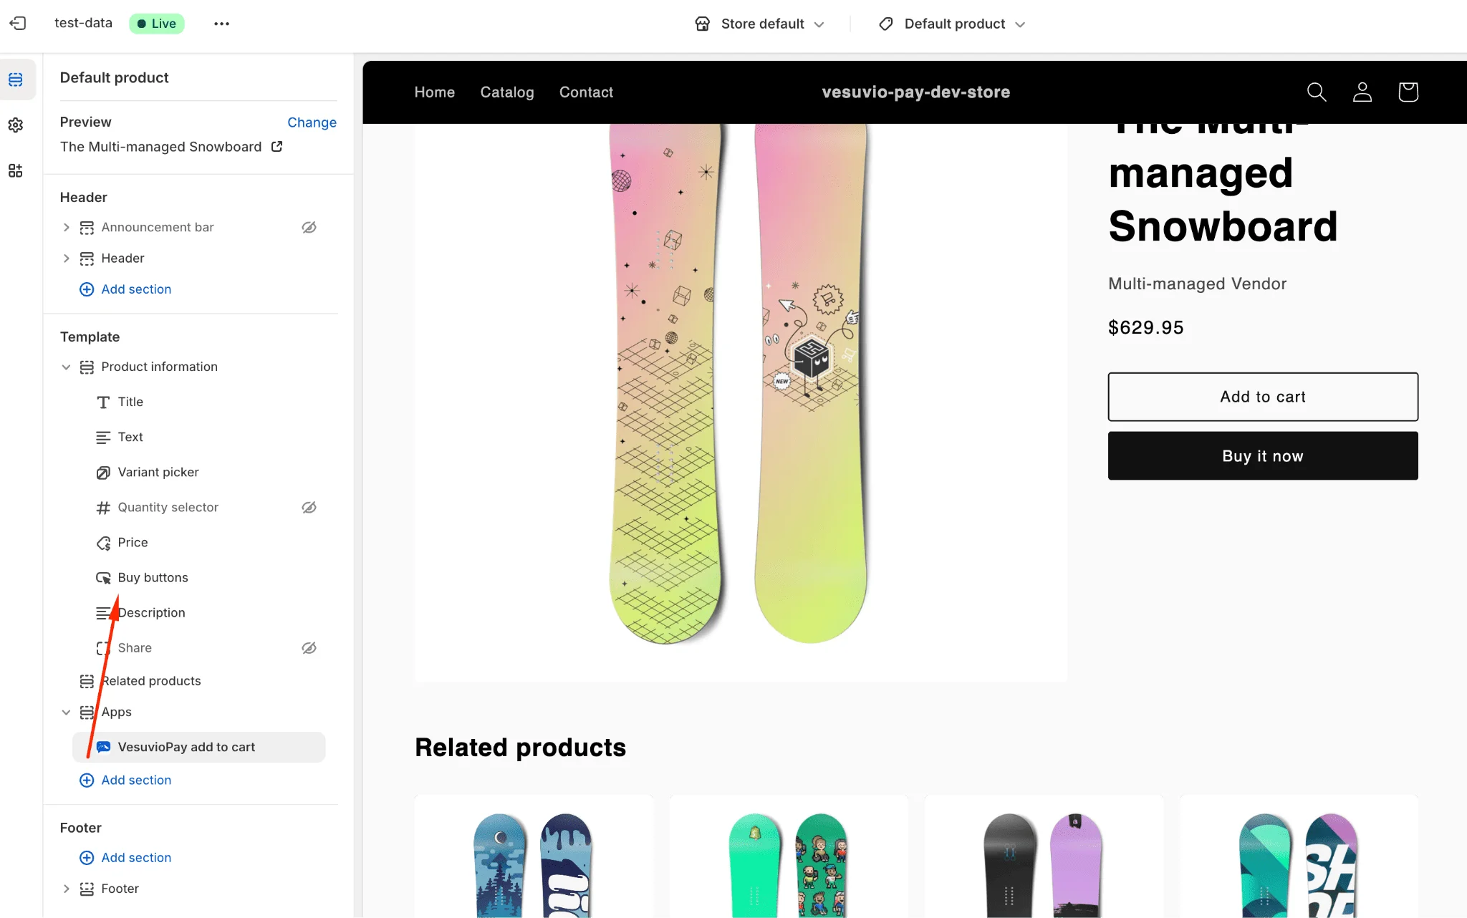Open the three-dot more actions menu
The height and width of the screenshot is (918, 1467).
tap(221, 24)
